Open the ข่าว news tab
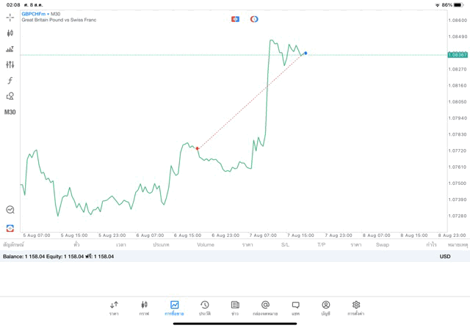This screenshot has width=470, height=328. pos(235,308)
